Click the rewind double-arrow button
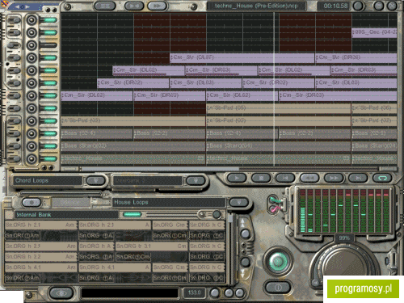The height and width of the screenshot is (303, 404). 309,178
